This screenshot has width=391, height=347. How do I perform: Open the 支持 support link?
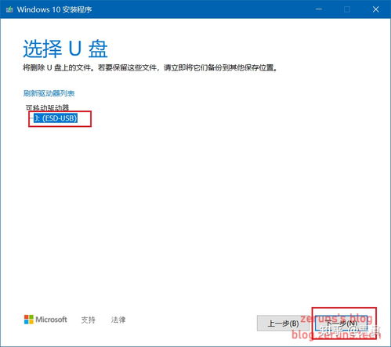tap(89, 320)
